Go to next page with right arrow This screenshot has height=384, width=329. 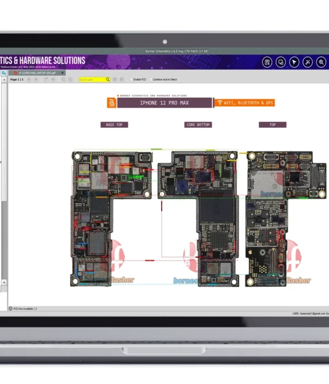pos(36,80)
